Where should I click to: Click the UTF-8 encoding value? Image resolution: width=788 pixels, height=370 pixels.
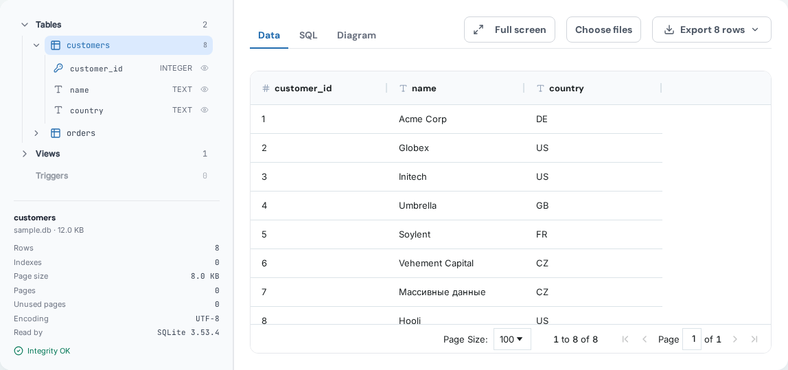pos(207,319)
